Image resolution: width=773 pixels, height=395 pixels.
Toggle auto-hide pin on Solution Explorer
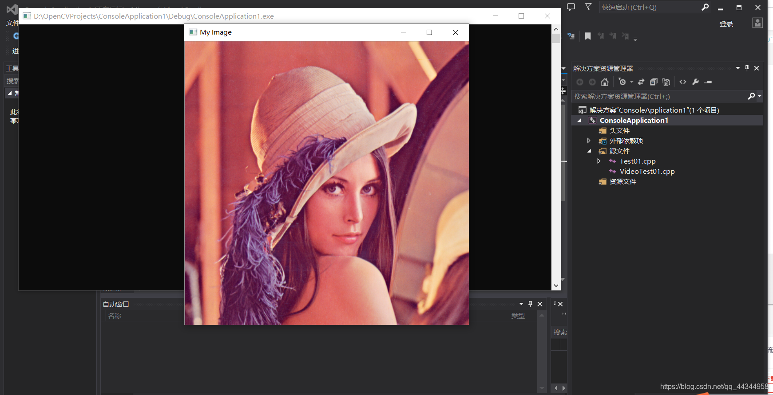click(747, 68)
